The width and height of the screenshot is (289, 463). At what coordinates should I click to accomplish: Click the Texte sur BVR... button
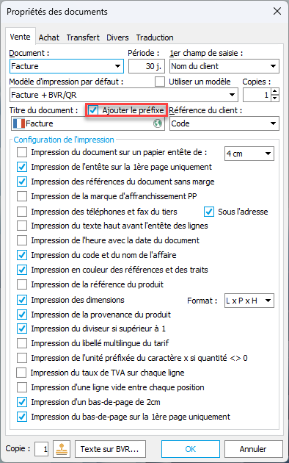(x=110, y=449)
